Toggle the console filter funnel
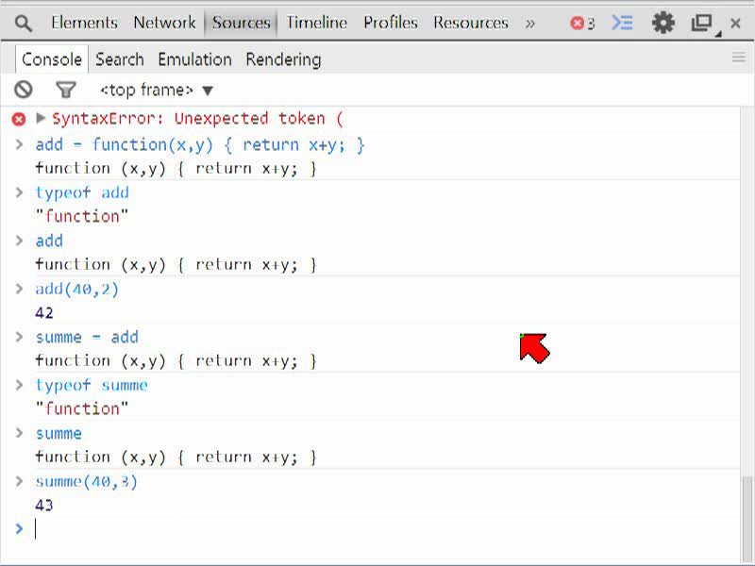Screen dimensions: 755x566 click(66, 90)
